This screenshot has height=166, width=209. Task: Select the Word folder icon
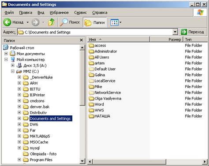click(91, 104)
